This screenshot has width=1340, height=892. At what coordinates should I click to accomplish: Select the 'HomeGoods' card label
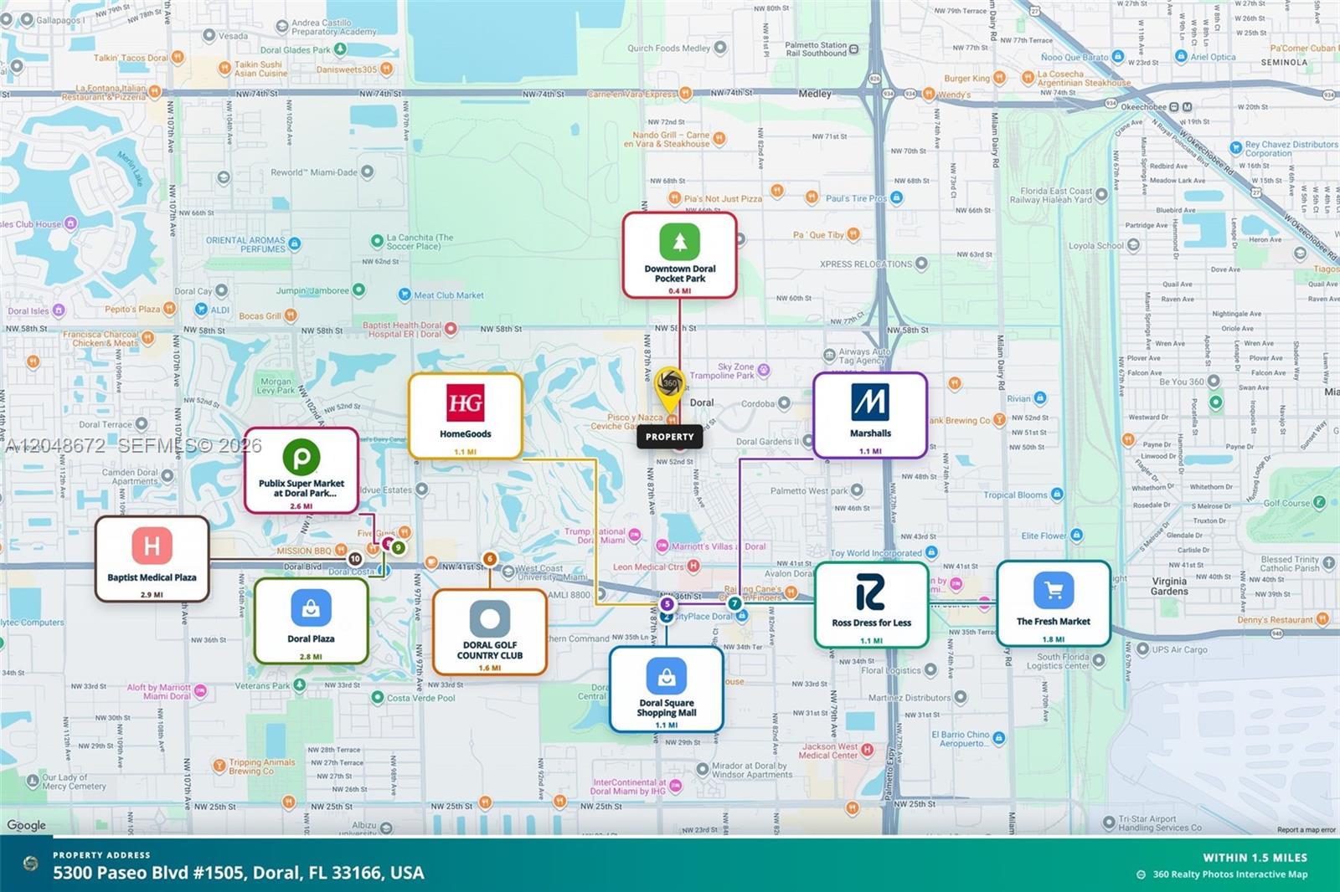(x=466, y=434)
